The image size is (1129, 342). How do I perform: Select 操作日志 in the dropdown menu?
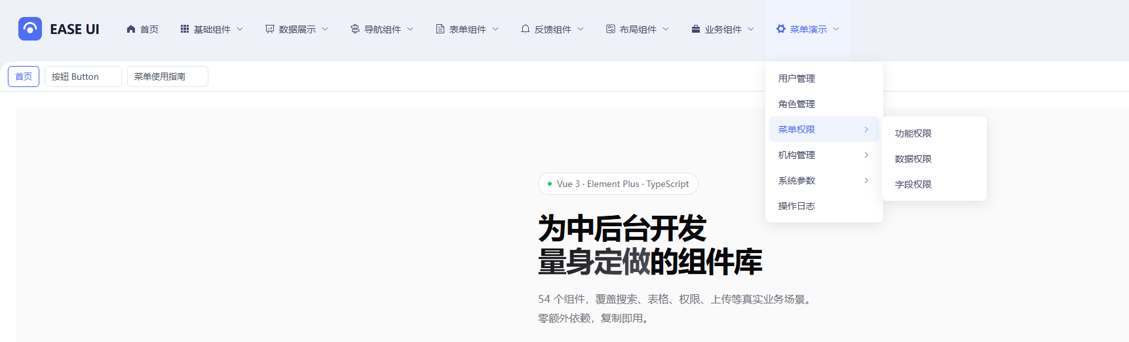[824, 206]
